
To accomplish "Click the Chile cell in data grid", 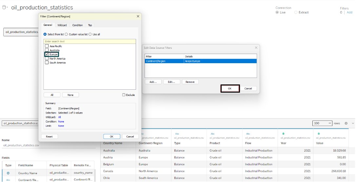I will click(x=118, y=178).
